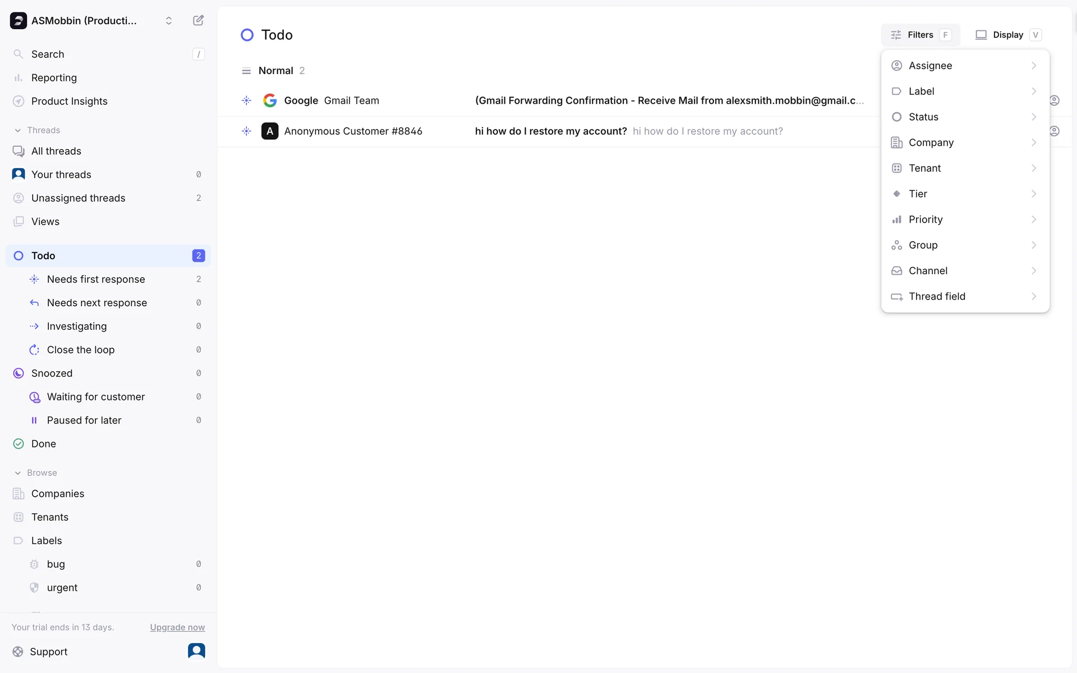Screen dimensions: 1077x673
Task: Open the Support lifebuoy icon
Action: click(x=18, y=652)
